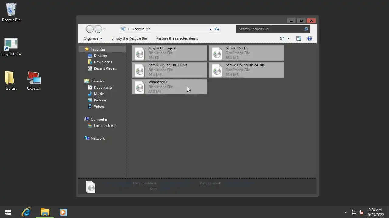
Task: Select the Samik OS v1.5 file
Action: tap(246, 53)
